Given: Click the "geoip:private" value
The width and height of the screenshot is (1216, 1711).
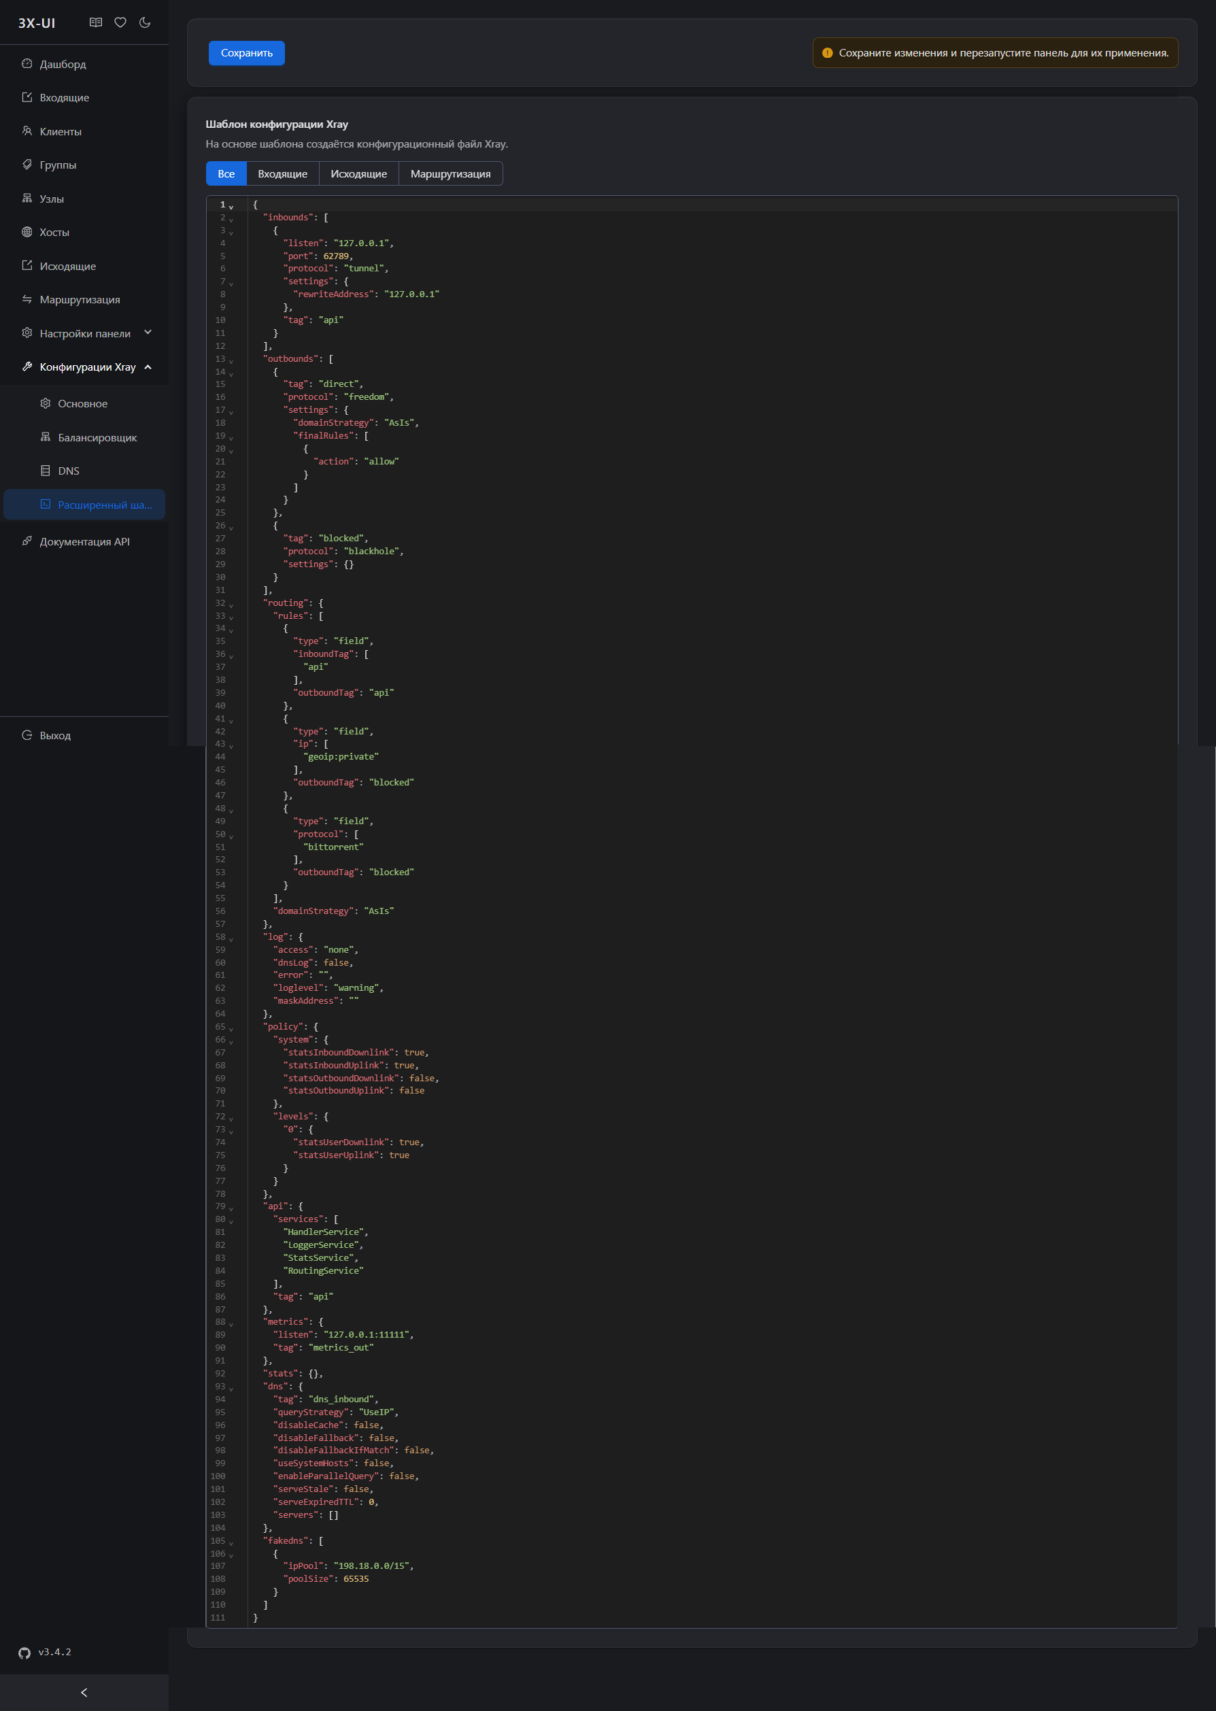Looking at the screenshot, I should 341,757.
